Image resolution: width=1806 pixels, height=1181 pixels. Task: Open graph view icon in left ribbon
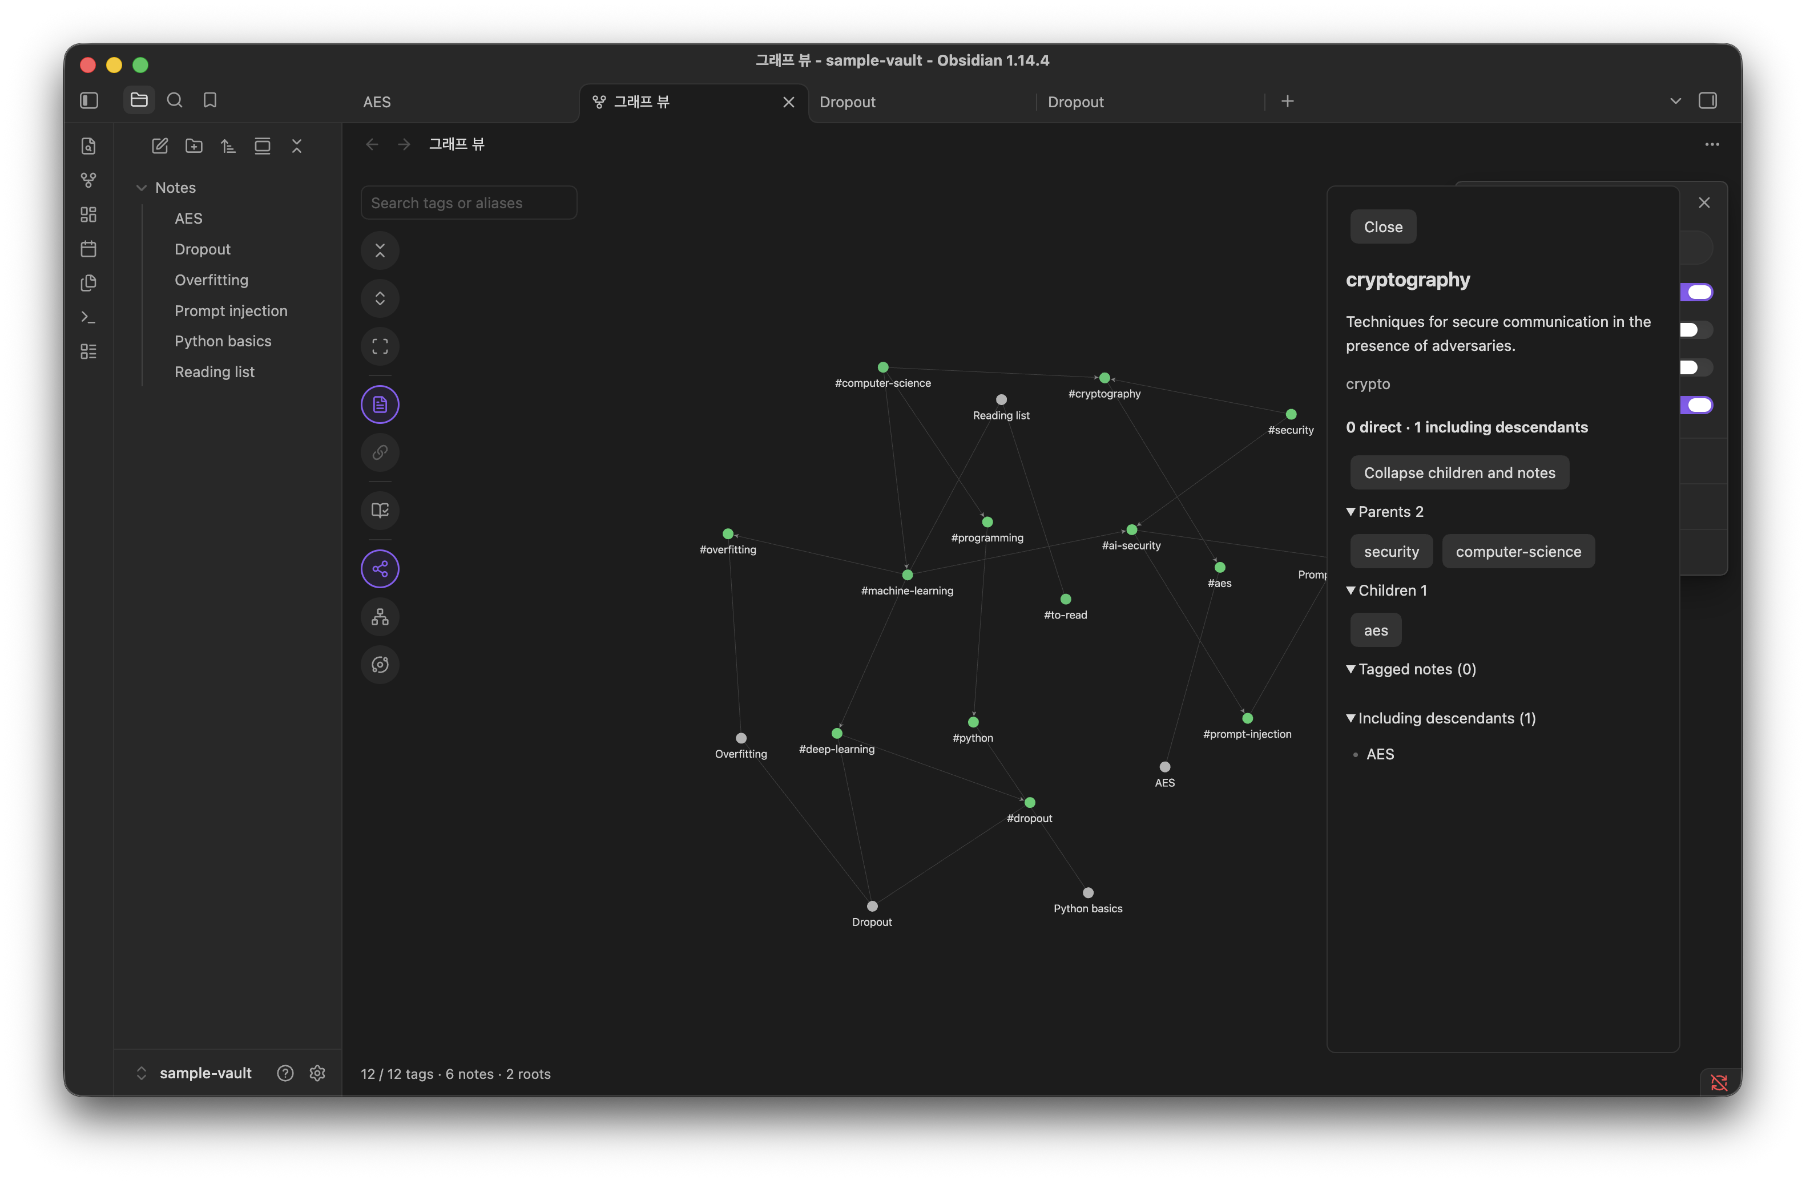(89, 180)
